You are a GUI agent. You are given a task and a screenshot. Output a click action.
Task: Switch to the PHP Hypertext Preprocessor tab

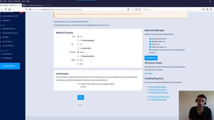34,5
